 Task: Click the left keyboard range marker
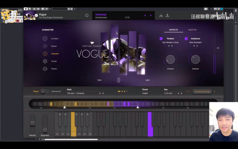[64, 107]
